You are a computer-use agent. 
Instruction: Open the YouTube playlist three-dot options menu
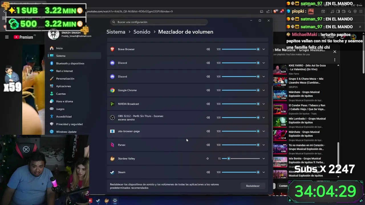[335, 60]
